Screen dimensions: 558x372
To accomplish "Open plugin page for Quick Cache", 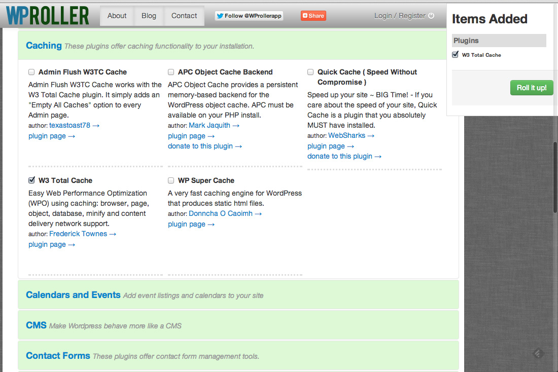I will pos(331,146).
